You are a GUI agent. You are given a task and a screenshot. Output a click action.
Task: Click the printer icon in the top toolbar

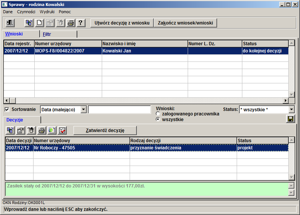(70, 23)
